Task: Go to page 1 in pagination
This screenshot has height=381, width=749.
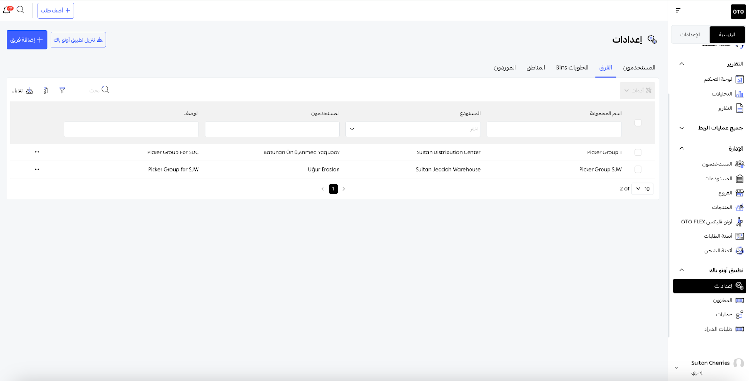Action: tap(333, 189)
